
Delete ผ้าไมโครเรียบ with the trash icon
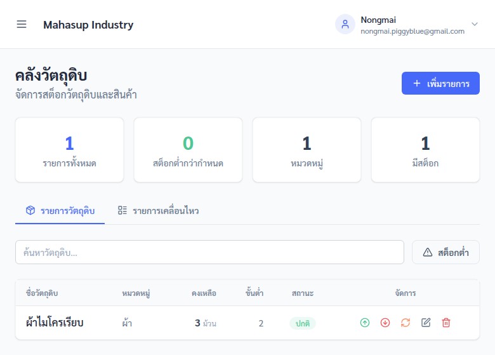click(x=445, y=323)
